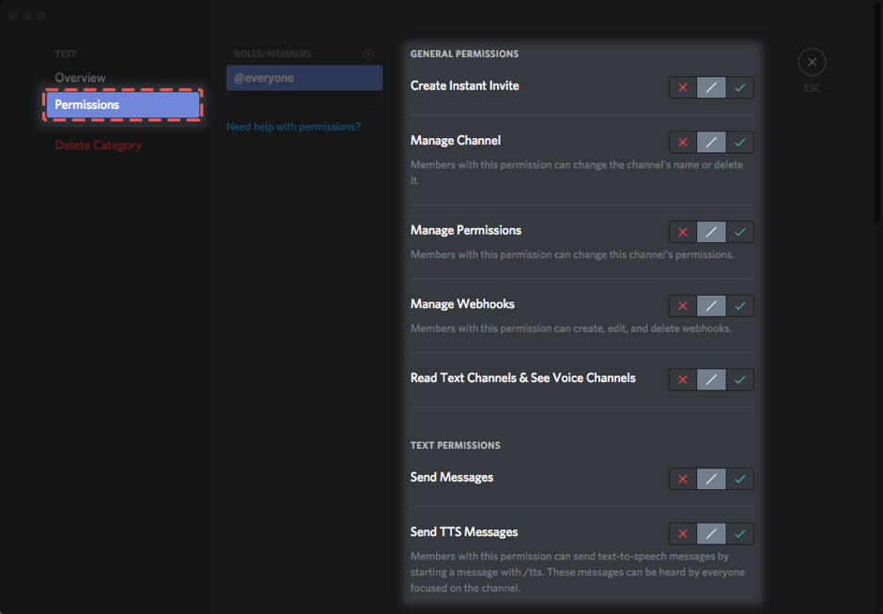Screen dimensions: 883x614
Task: Select the @everyone role
Action: [303, 78]
